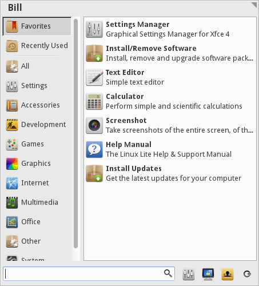Click the search input field
Image resolution: width=259 pixels, height=286 pixels.
[x=89, y=273]
